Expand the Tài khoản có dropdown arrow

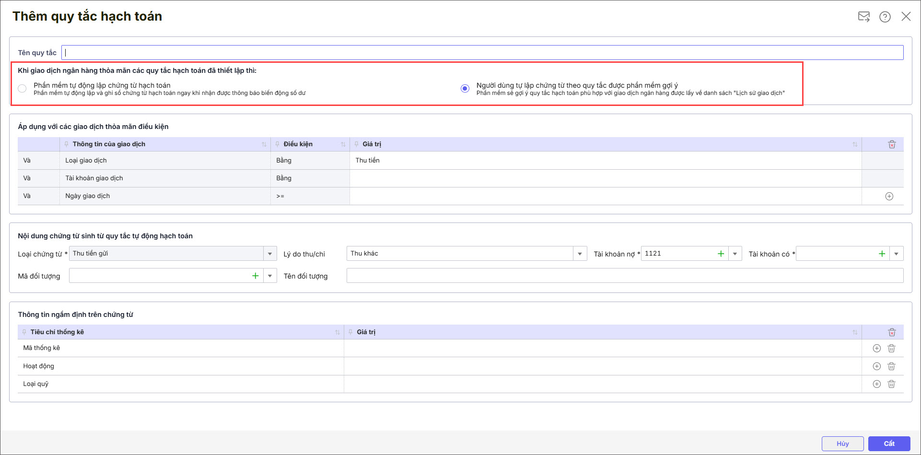[x=896, y=254]
